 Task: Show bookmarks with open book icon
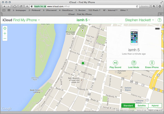click(4, 10)
